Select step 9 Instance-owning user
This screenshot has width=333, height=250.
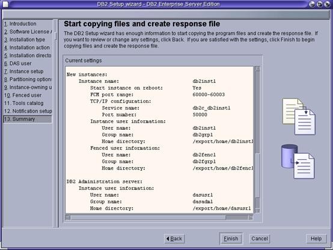coord(28,87)
